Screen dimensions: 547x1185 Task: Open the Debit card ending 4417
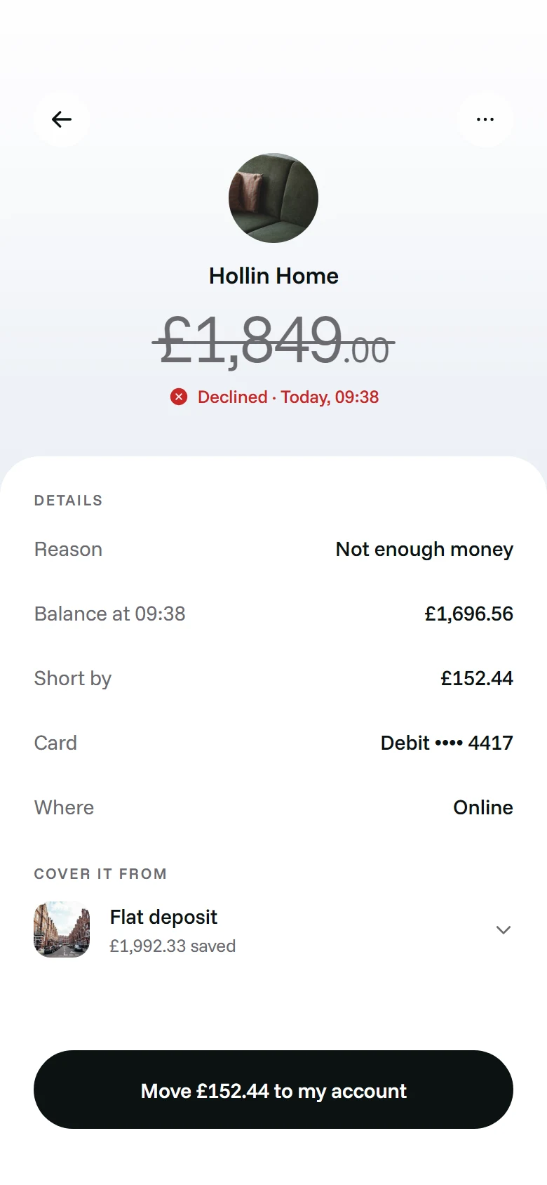pos(447,743)
